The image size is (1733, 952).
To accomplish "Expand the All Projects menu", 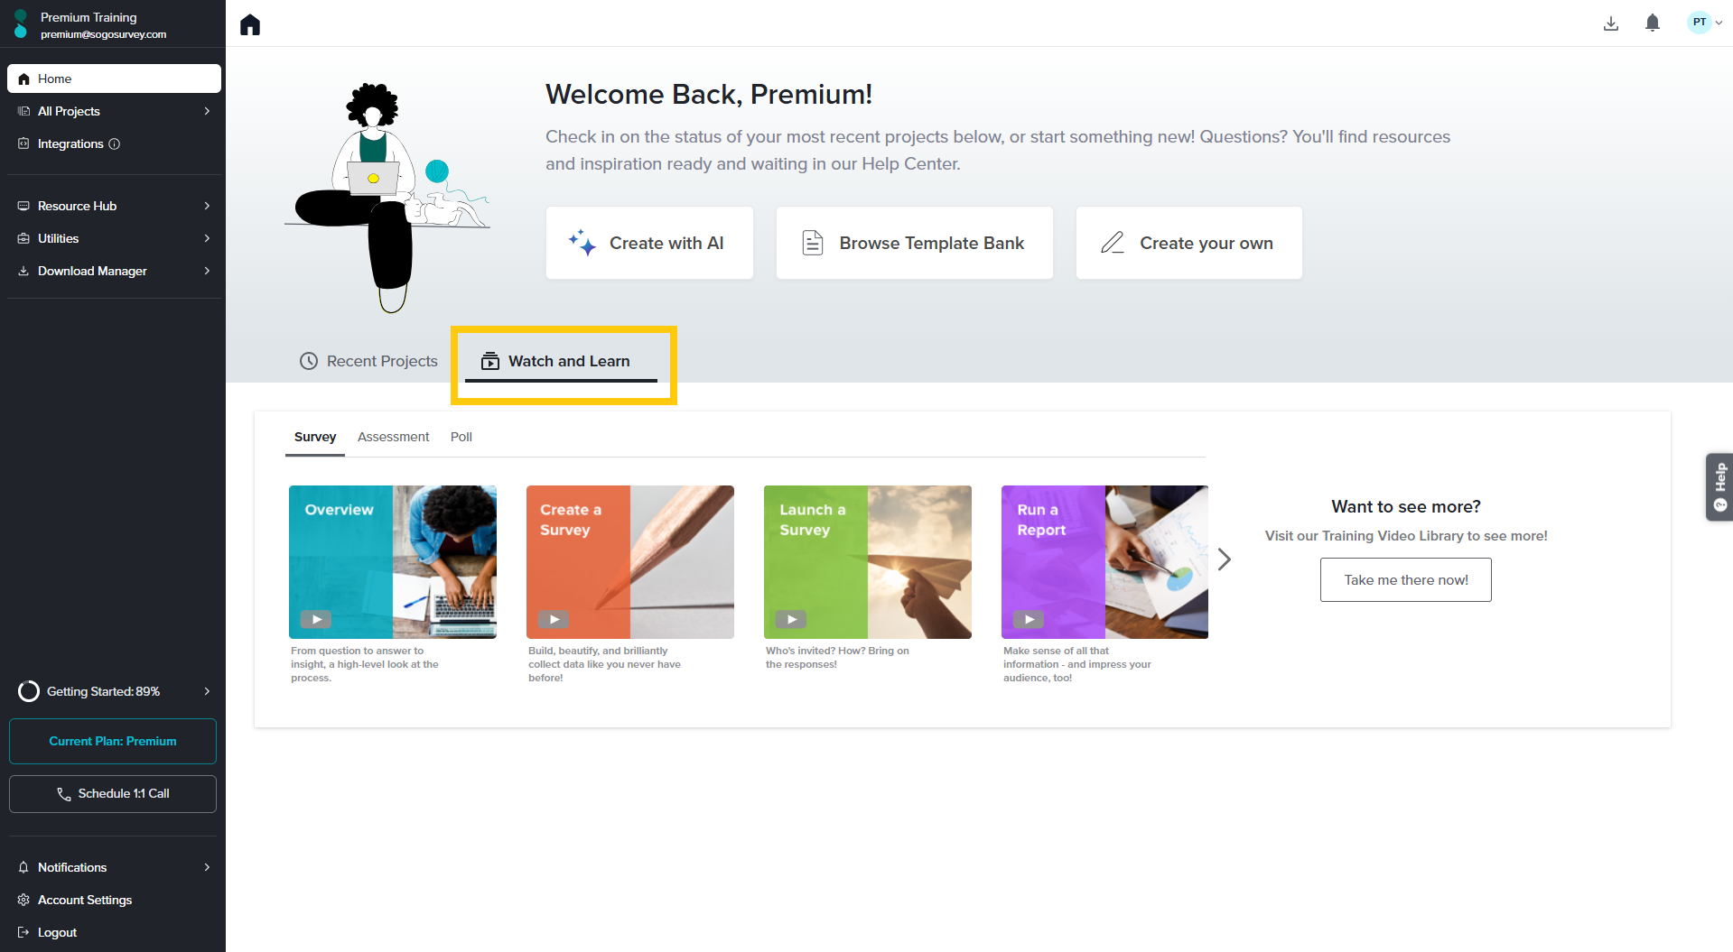I will pos(207,111).
